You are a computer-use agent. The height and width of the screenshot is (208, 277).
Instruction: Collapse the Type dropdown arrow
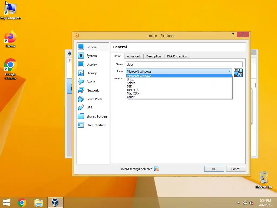[230, 71]
